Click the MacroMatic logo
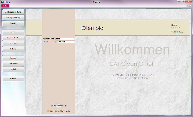Image resolution: width=193 pixels, height=117 pixels. point(59,105)
